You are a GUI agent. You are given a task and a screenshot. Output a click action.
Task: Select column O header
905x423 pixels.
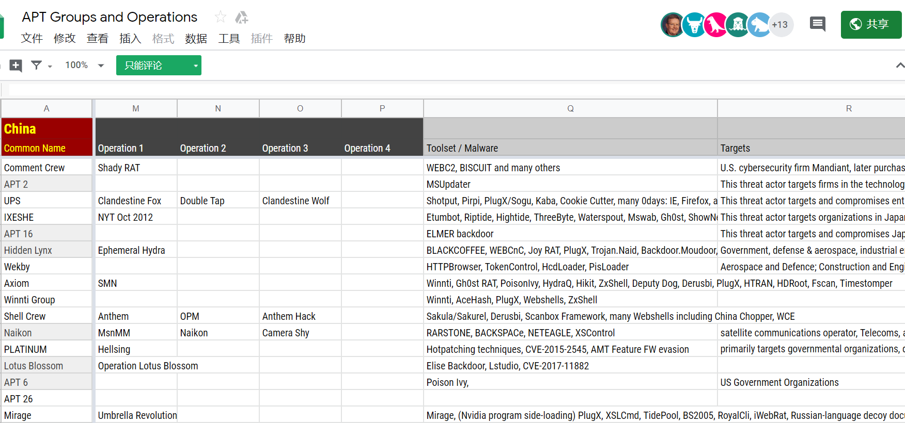coord(300,108)
